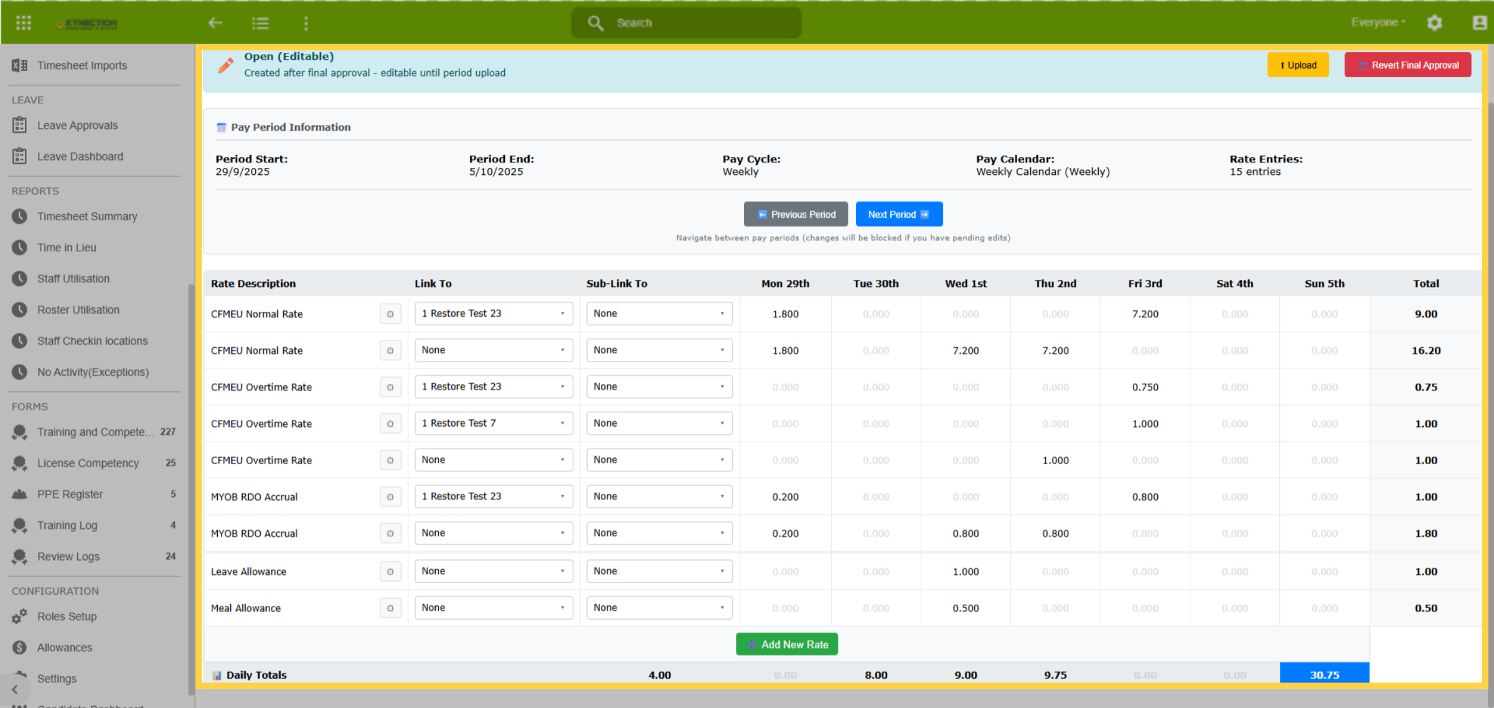Open the apps grid menu icon
This screenshot has height=708, width=1494.
click(x=24, y=23)
